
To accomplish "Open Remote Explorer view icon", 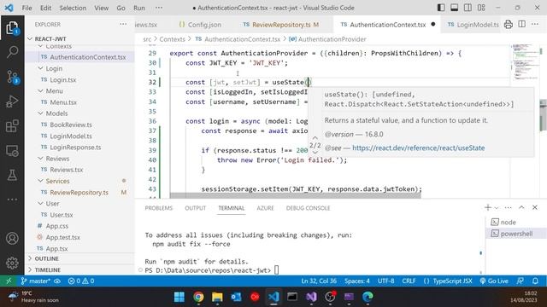I will (12, 151).
